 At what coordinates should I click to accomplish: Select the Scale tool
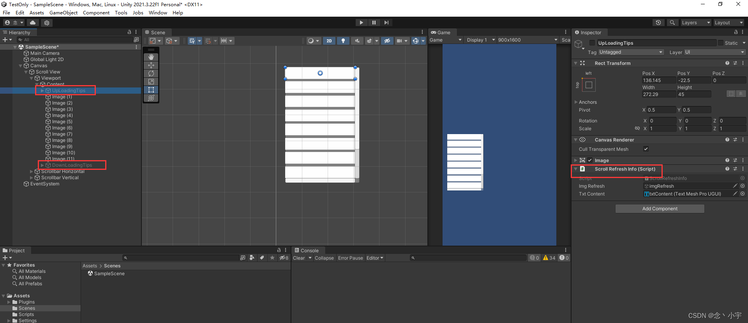(x=151, y=82)
